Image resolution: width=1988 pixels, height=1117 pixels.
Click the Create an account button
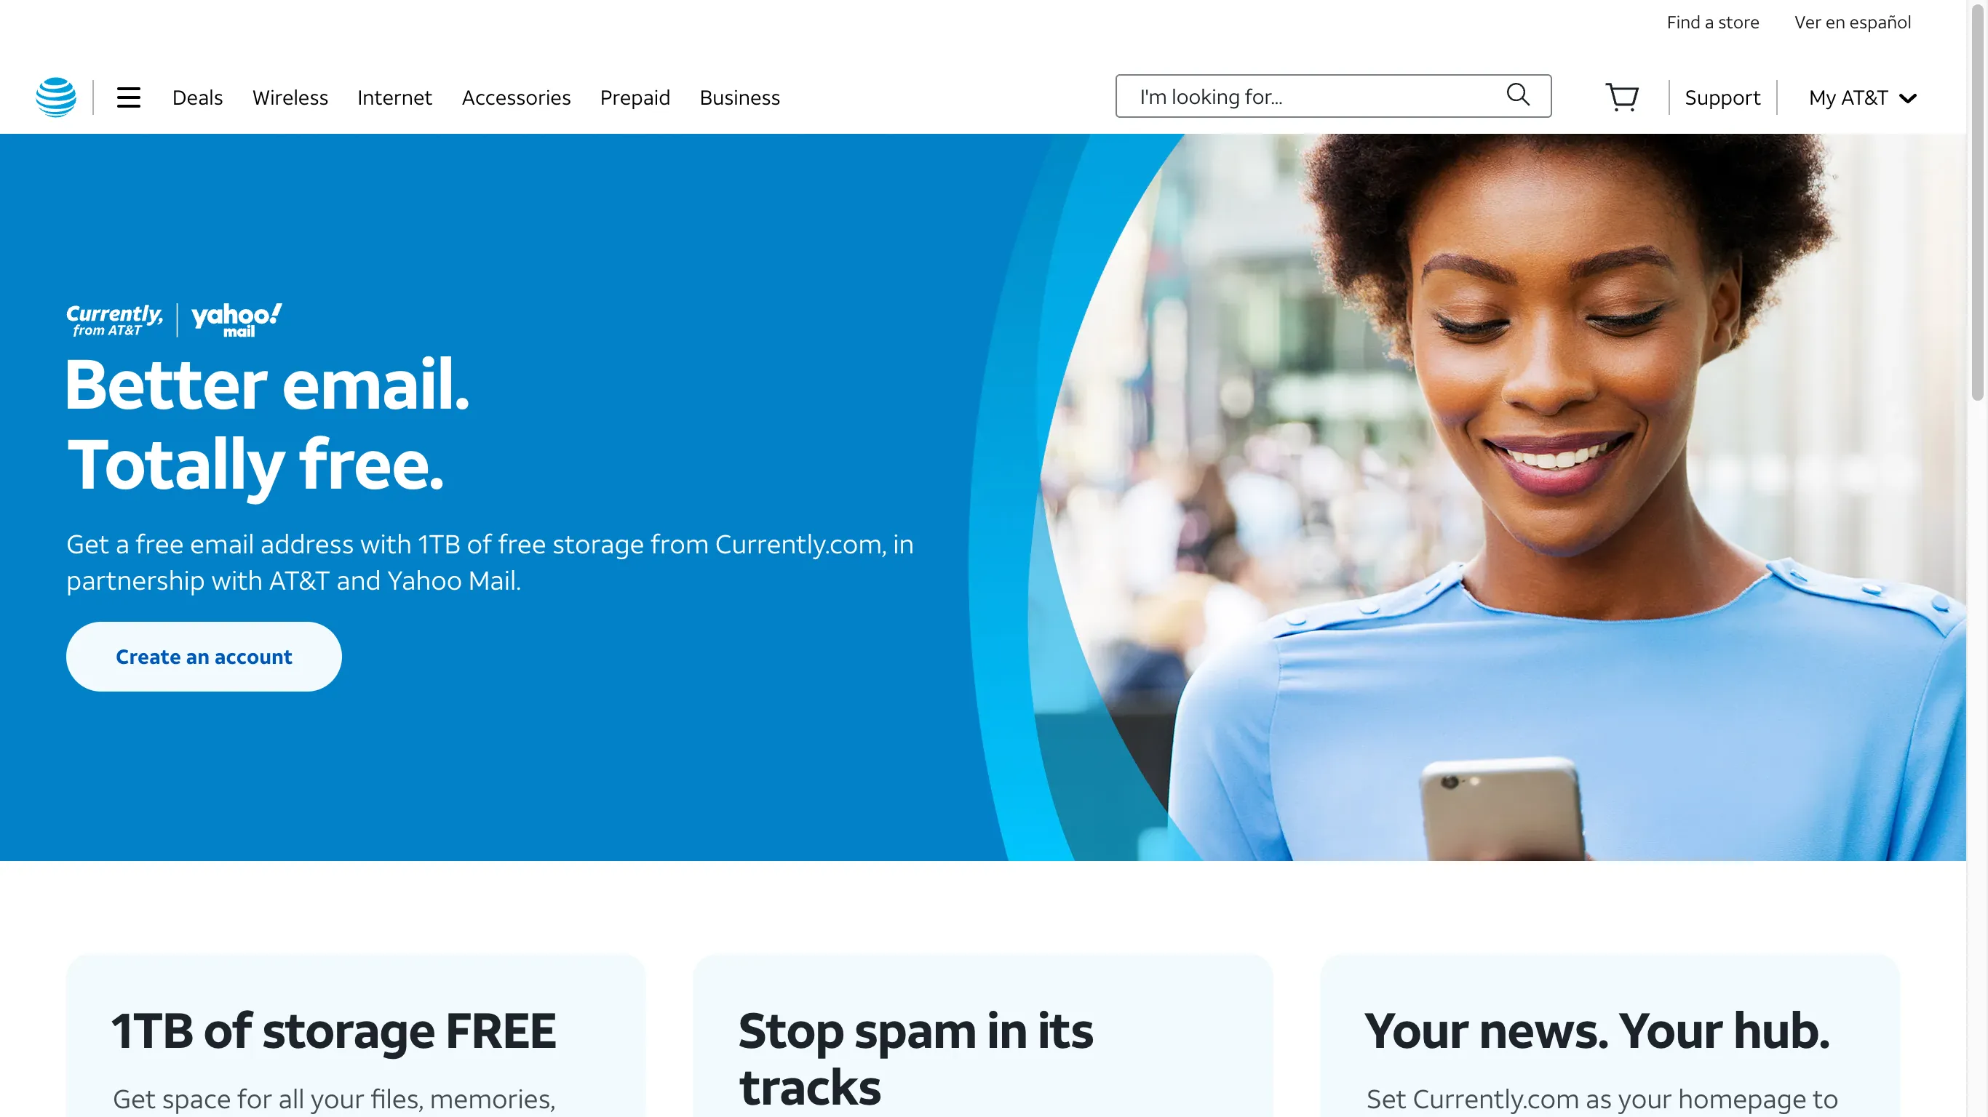click(x=204, y=656)
